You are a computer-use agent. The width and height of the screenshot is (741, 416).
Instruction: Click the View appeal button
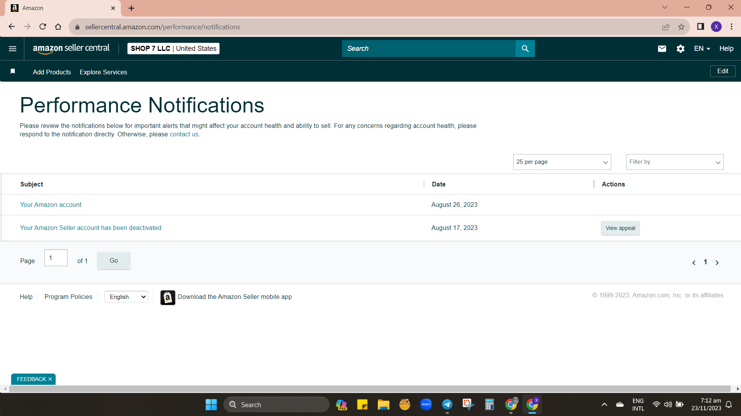620,228
